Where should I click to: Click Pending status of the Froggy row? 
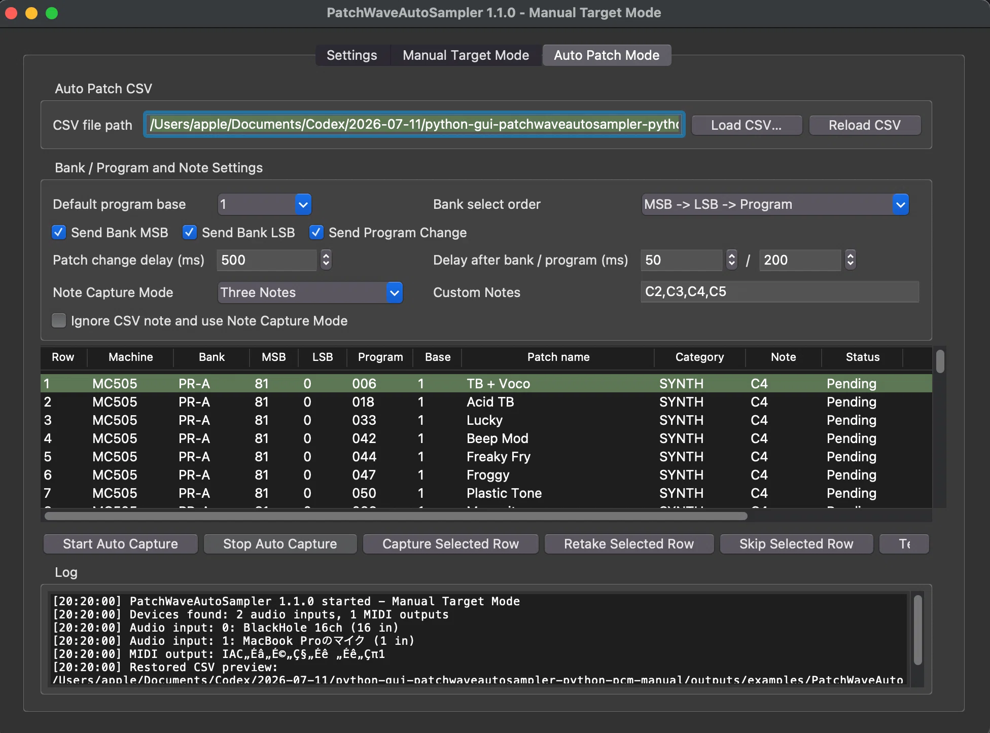coord(852,475)
